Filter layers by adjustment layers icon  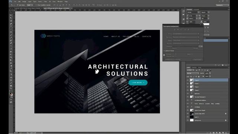click(199, 70)
